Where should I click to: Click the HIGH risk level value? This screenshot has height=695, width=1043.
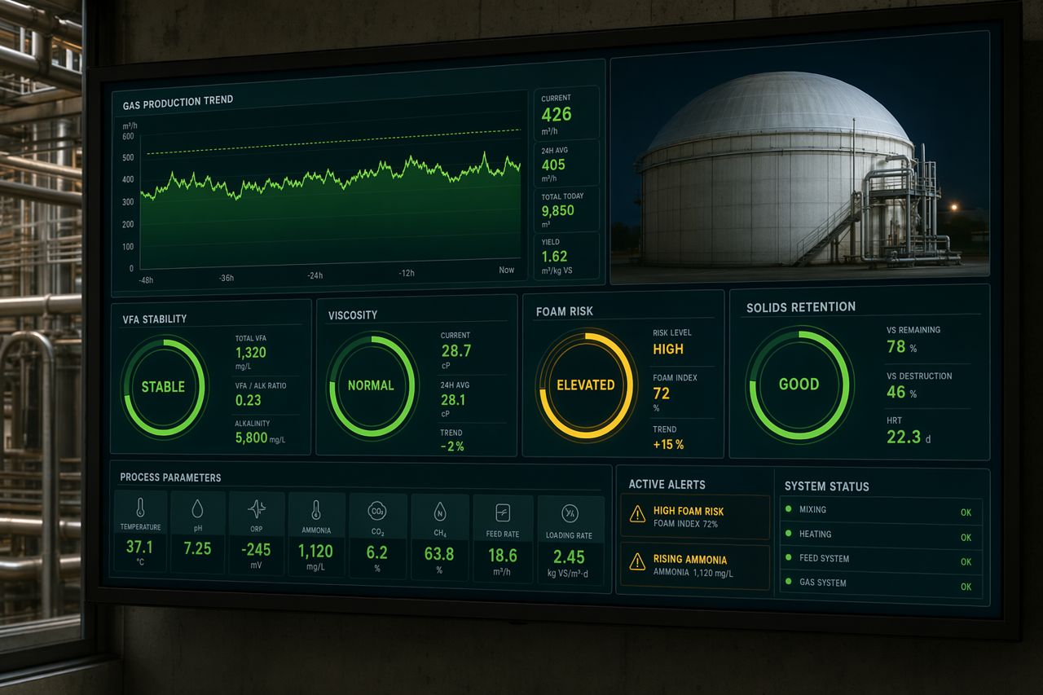pos(668,349)
